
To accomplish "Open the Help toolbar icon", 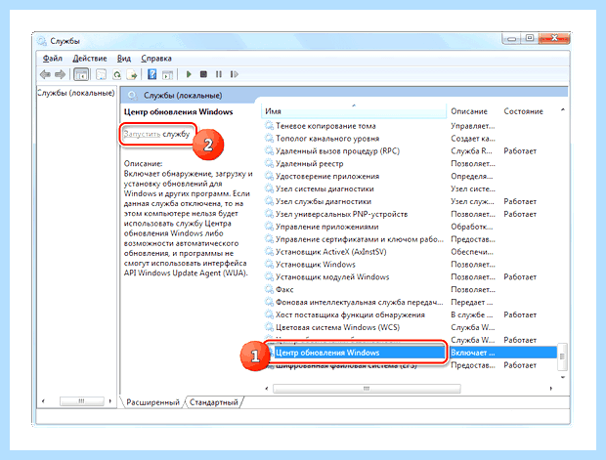I will [152, 74].
